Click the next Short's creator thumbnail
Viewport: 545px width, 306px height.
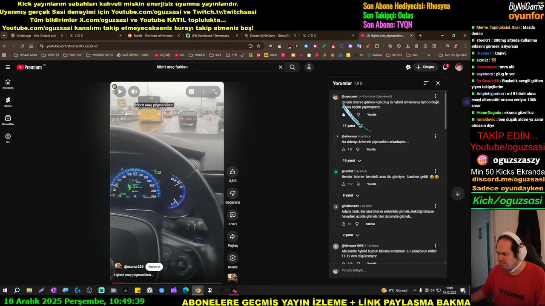[x=232, y=278]
